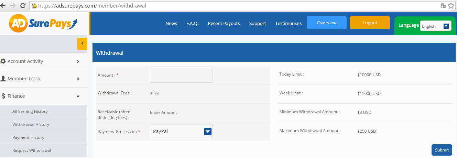Bookmark page with star icon
This screenshot has height=158, width=457.
451,6
